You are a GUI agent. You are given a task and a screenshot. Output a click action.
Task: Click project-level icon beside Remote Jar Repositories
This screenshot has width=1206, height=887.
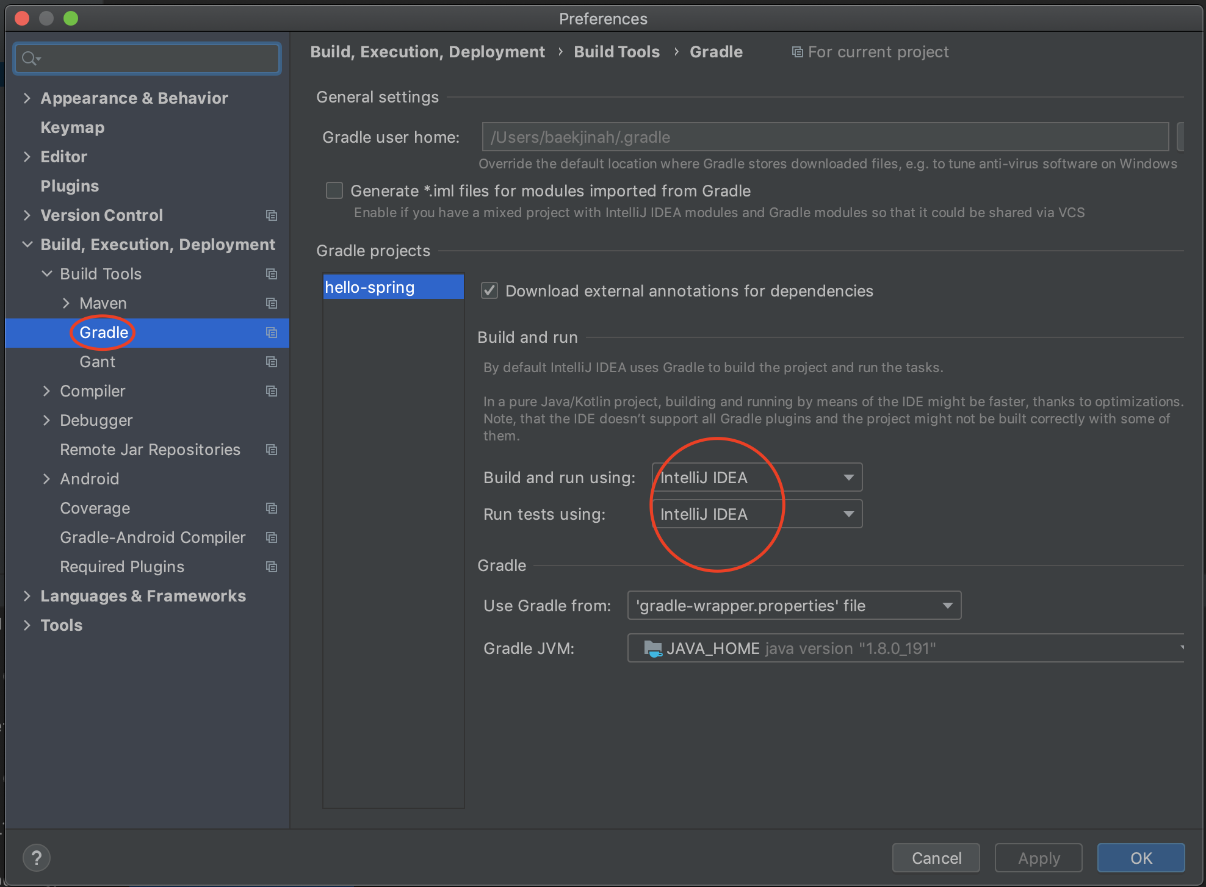pyautogui.click(x=272, y=450)
